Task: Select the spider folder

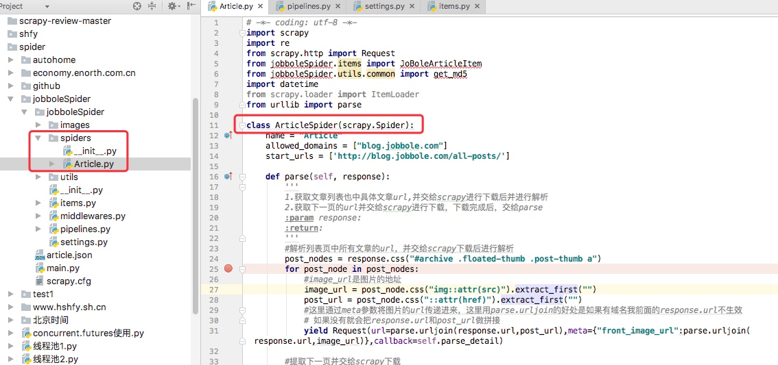Action: tap(32, 47)
